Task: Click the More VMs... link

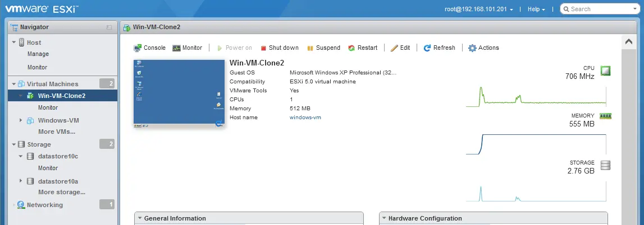Action: [57, 132]
